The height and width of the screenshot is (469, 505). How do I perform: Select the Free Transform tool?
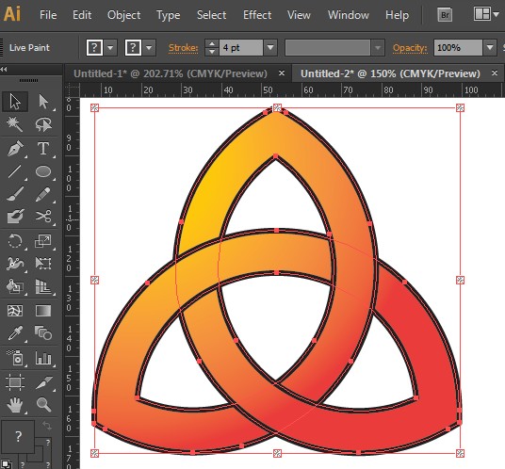(x=43, y=264)
